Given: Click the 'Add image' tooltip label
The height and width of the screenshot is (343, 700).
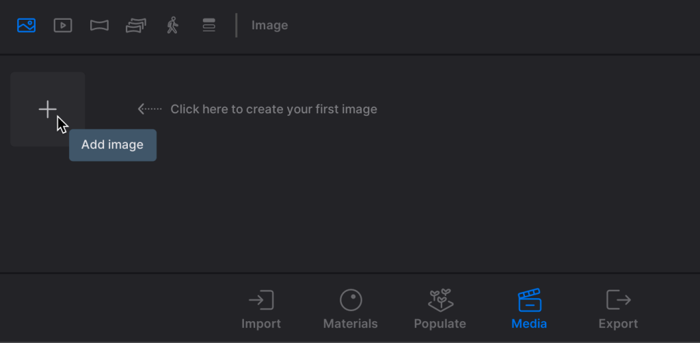Looking at the screenshot, I should tap(113, 145).
